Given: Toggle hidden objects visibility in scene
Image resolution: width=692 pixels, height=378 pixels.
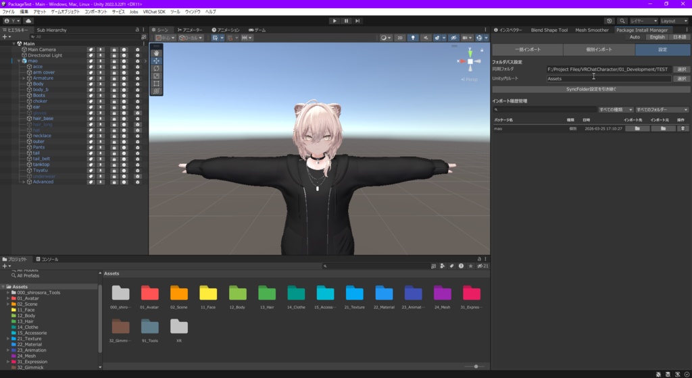Looking at the screenshot, I should pos(453,38).
